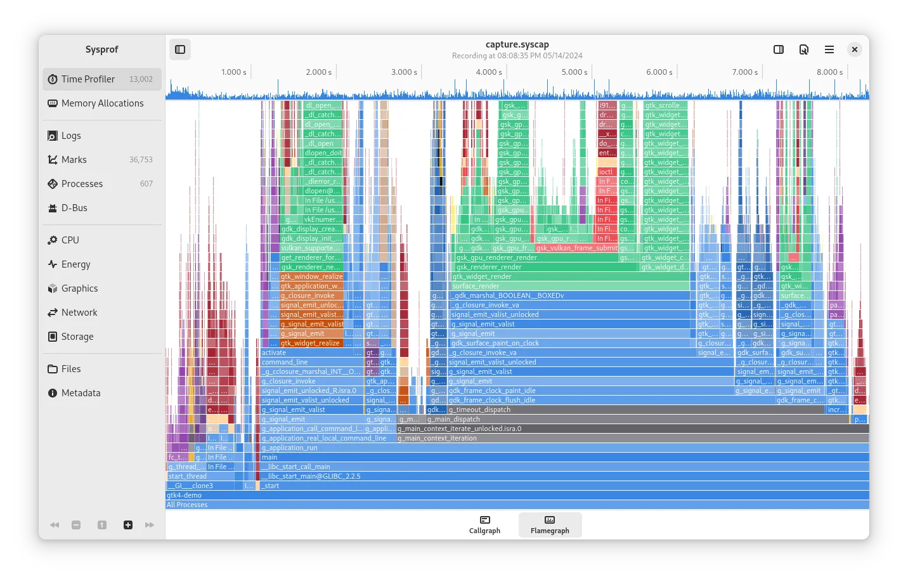The image size is (908, 582).
Task: Select the Flamegraph tab
Action: coord(550,525)
